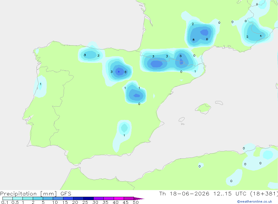Select the 45–50 mm legend color swatch
The height and width of the screenshot is (204, 278).
(129, 198)
